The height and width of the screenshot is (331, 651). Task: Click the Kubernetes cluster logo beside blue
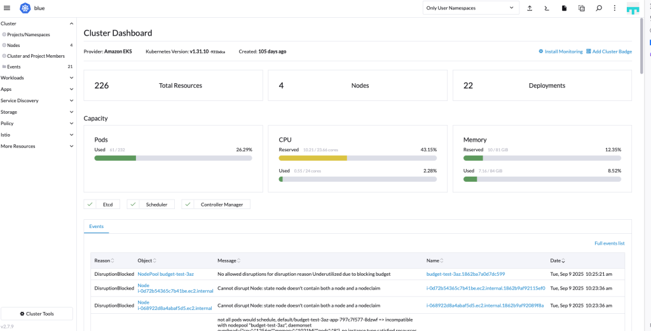pos(25,8)
